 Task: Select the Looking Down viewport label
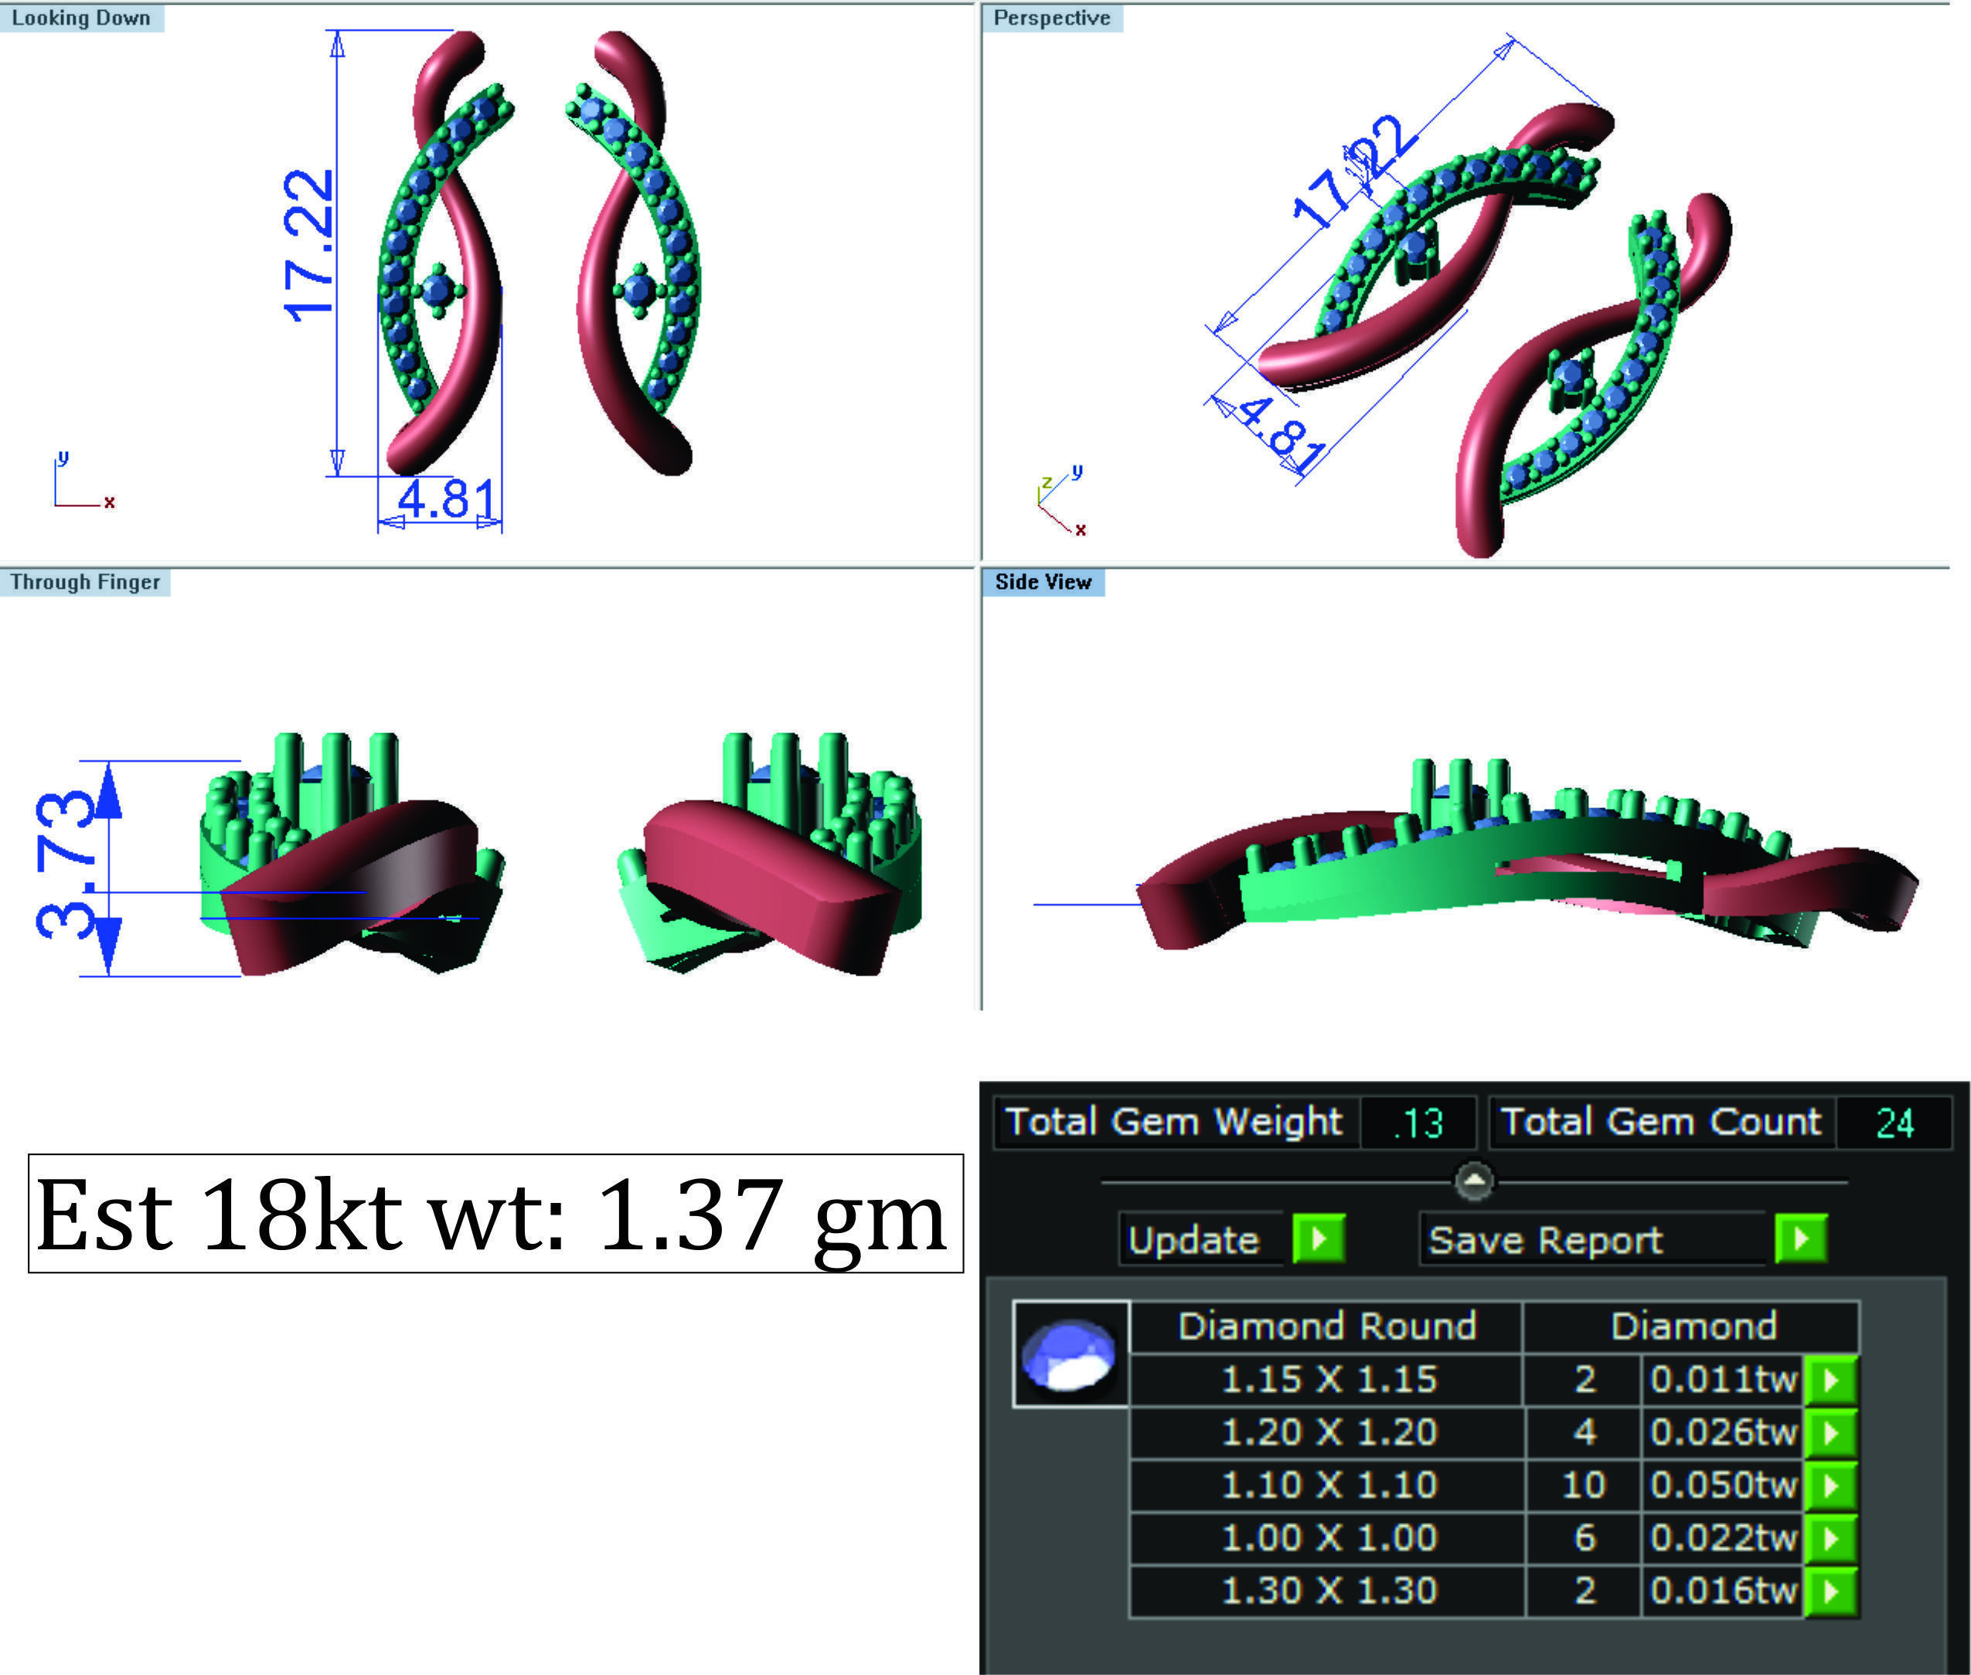point(82,18)
